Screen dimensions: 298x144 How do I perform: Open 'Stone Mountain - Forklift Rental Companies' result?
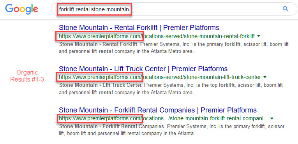click(x=158, y=110)
